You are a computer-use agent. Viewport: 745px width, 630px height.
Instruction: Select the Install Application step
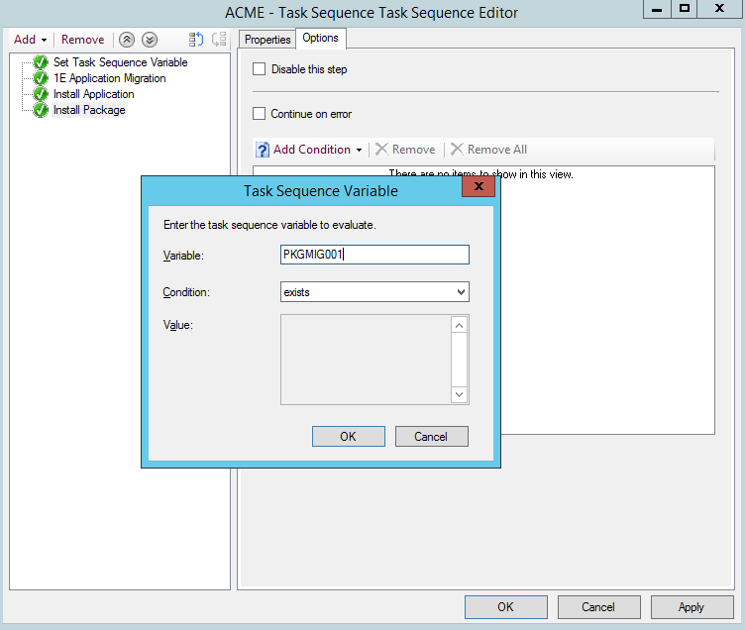point(93,94)
